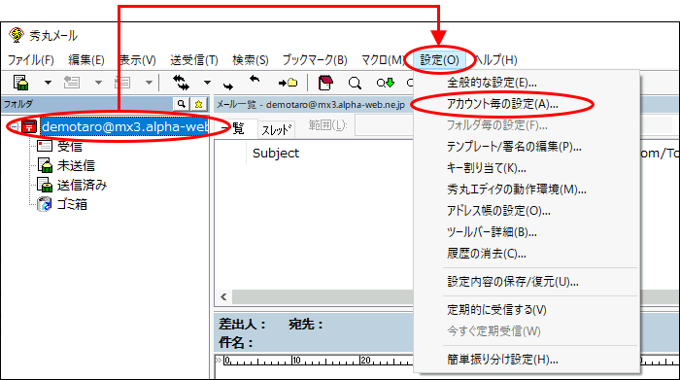Click the mail list scroll-left arrow
680x380 pixels.
click(x=223, y=296)
